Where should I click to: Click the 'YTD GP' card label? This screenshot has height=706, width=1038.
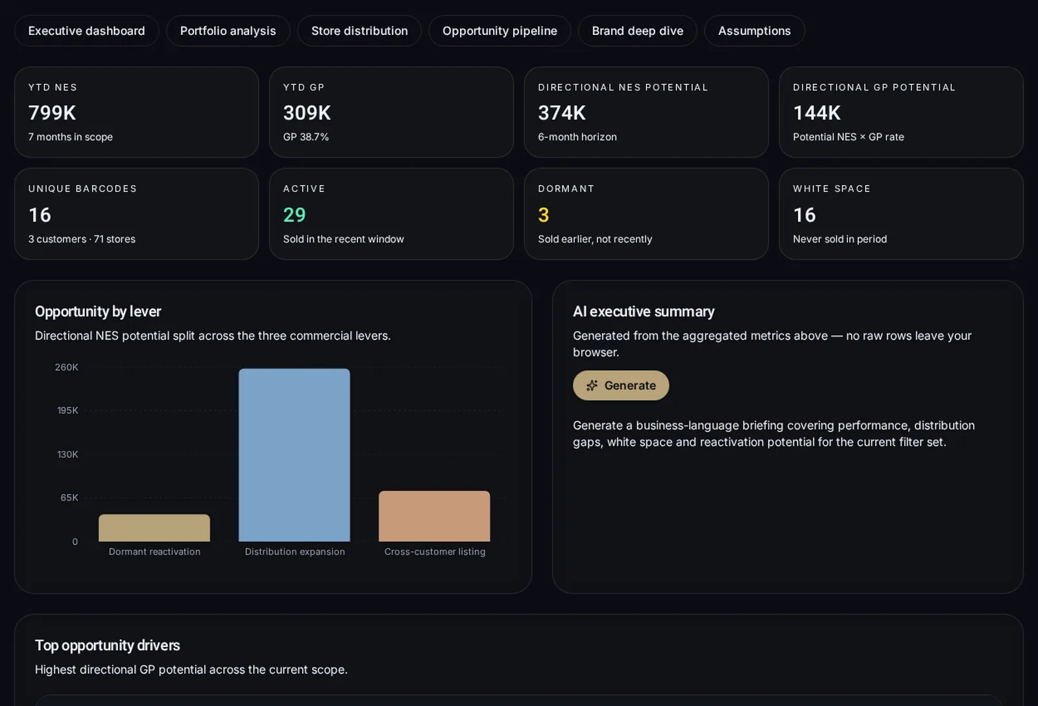304,88
